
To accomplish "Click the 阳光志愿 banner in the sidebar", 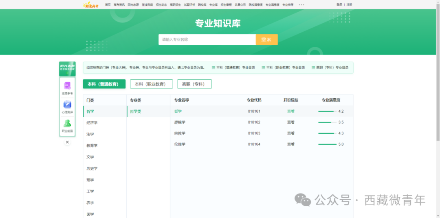I will click(x=67, y=69).
